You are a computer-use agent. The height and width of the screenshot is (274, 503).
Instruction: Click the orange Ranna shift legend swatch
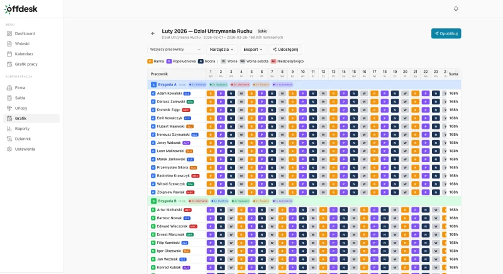click(150, 61)
